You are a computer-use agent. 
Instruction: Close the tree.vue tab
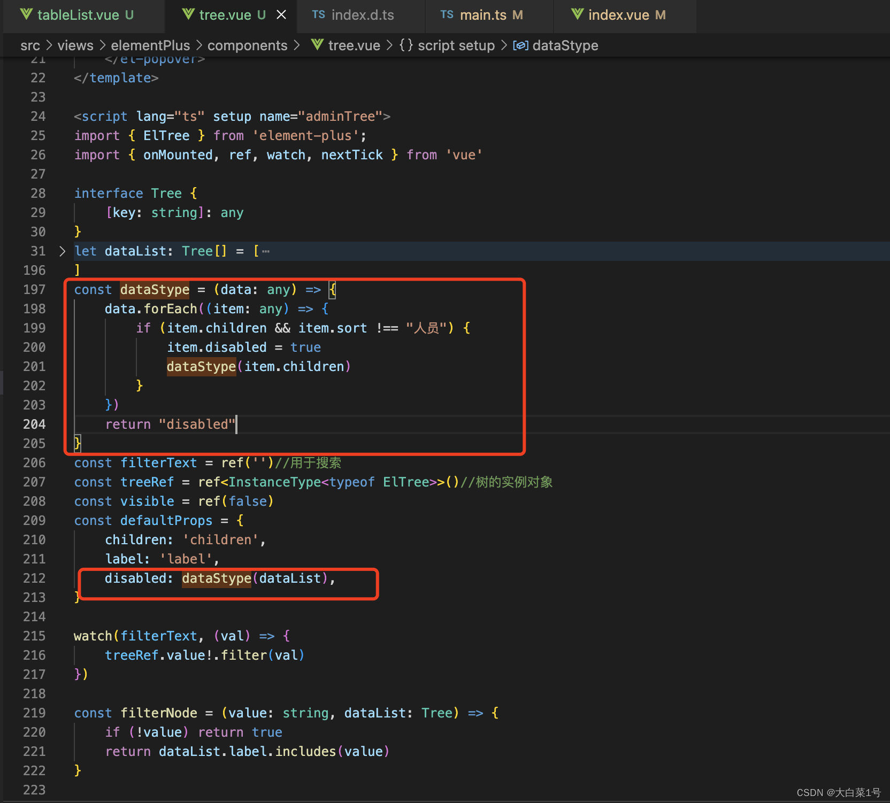coord(281,15)
